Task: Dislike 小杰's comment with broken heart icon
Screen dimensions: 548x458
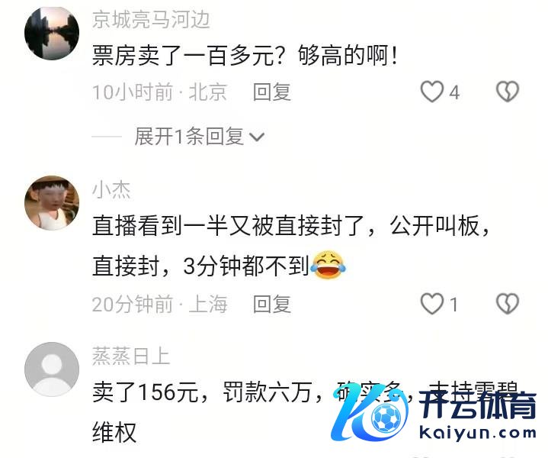Action: point(508,304)
